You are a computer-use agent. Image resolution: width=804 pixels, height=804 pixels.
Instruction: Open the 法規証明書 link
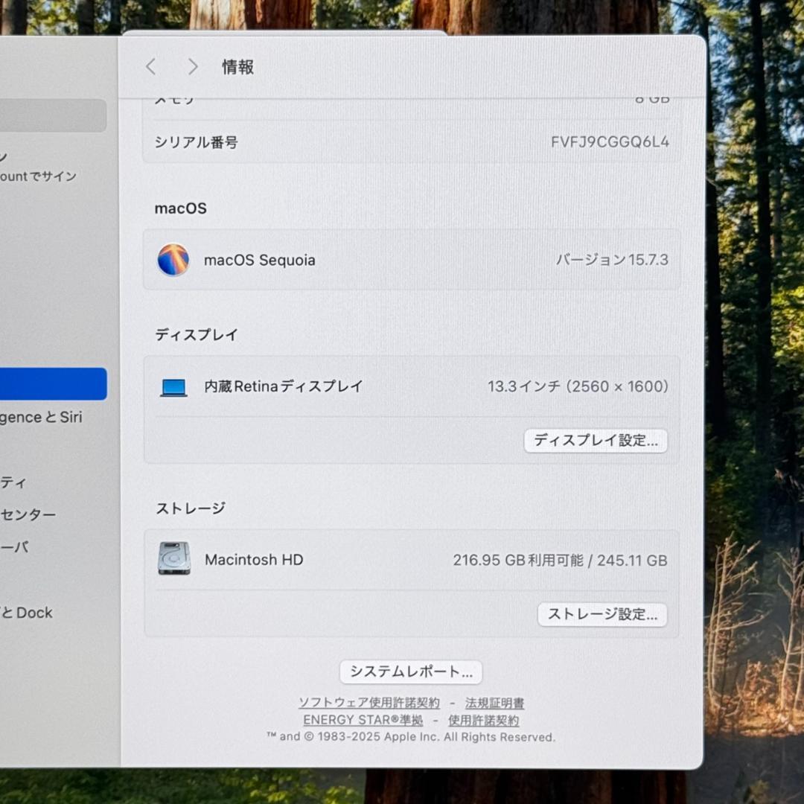point(494,702)
